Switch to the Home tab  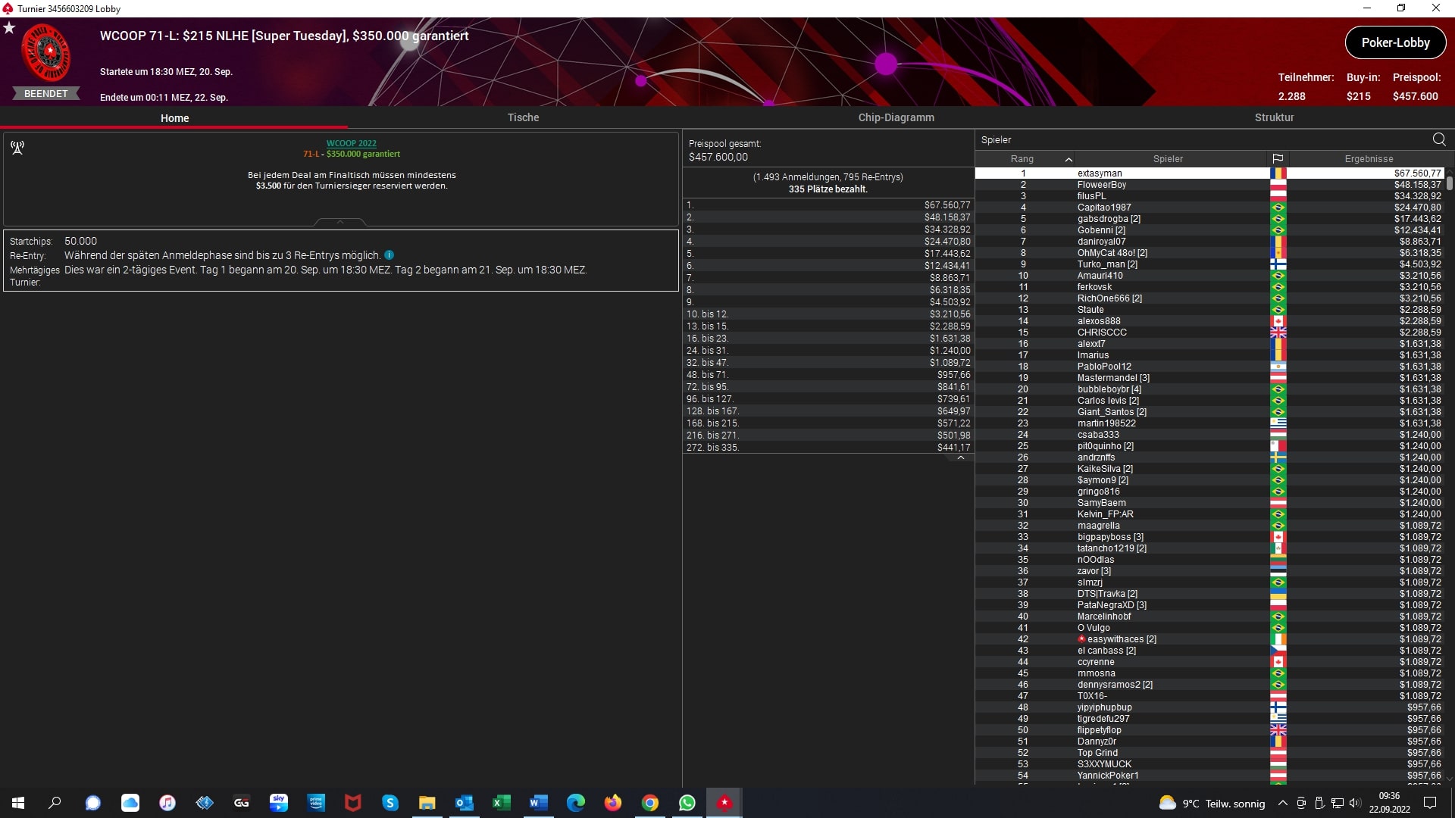coord(174,118)
